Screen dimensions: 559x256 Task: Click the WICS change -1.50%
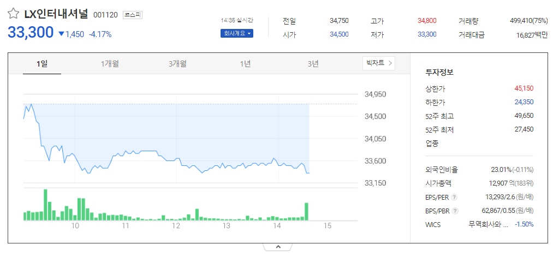524,225
